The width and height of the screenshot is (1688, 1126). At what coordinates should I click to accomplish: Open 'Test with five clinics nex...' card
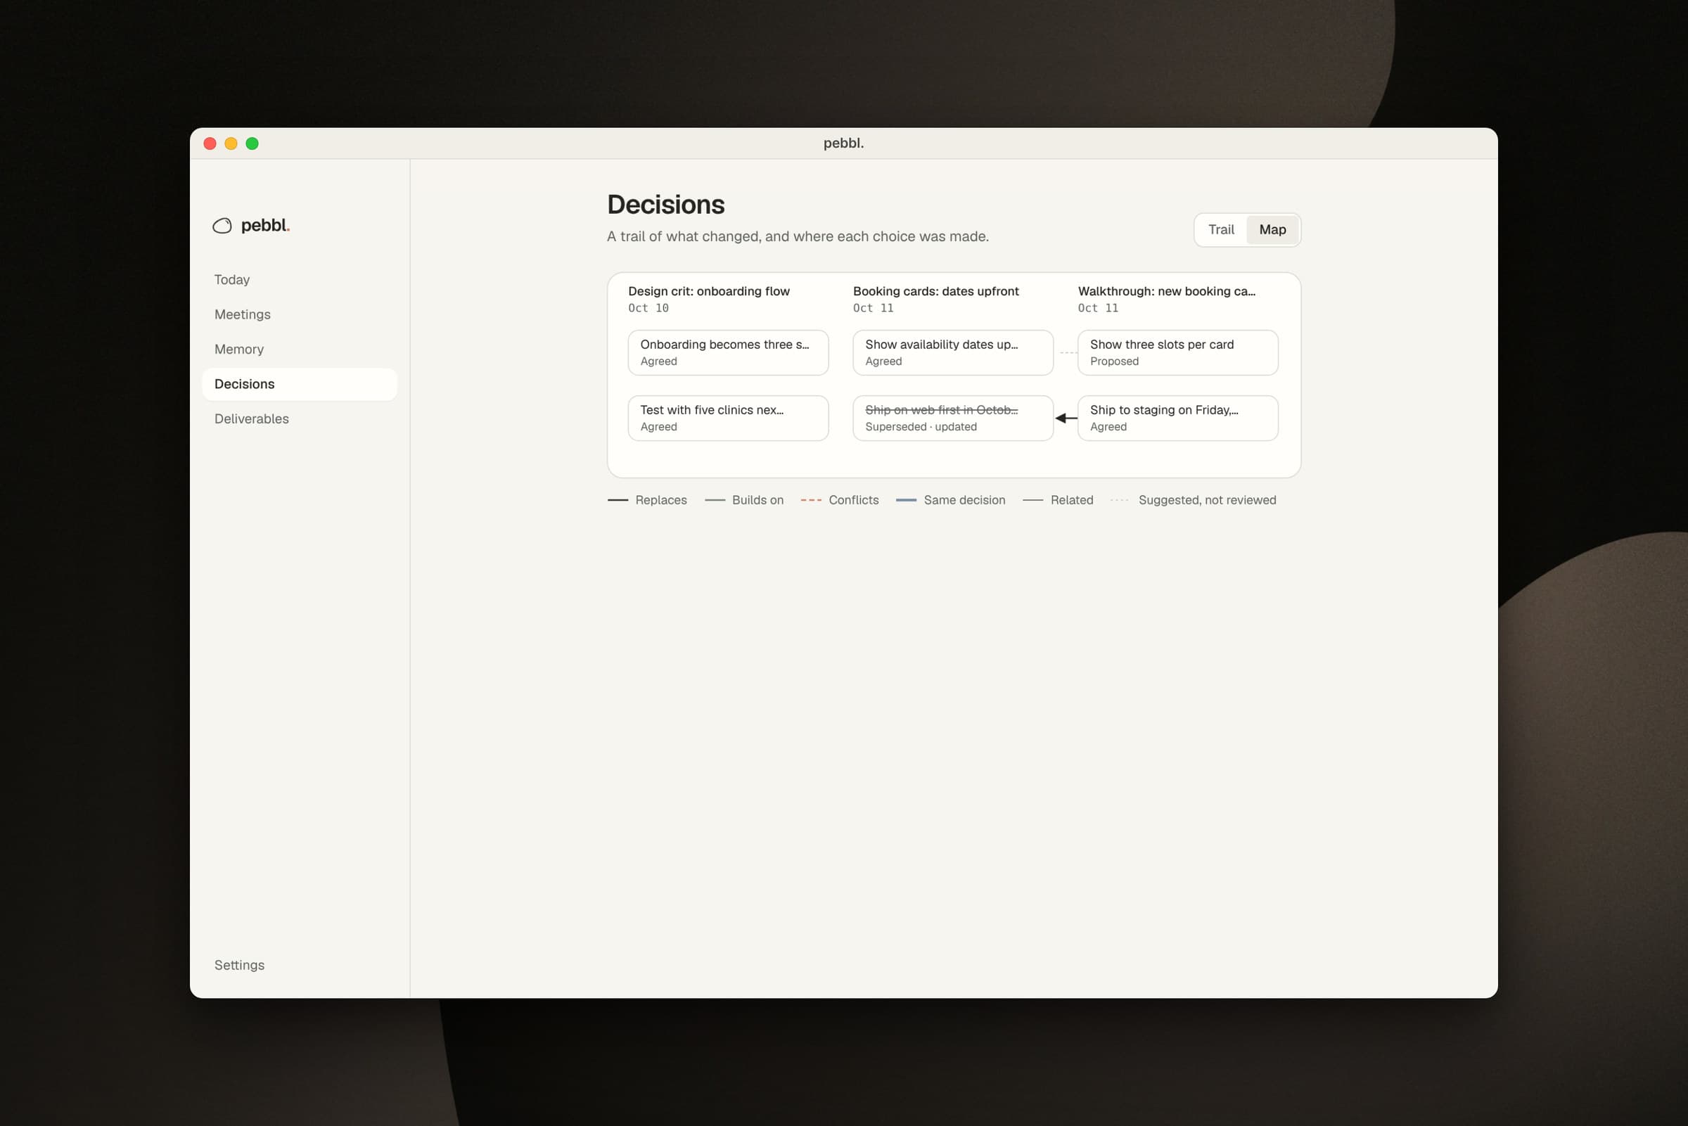tap(728, 418)
